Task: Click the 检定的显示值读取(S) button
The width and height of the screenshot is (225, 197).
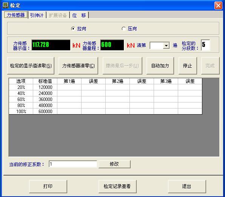Action: [31, 66]
